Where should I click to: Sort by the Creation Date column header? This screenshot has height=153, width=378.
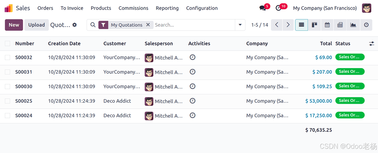pyautogui.click(x=64, y=43)
